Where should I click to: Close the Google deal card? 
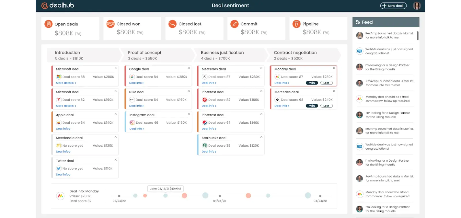pos(189,68)
